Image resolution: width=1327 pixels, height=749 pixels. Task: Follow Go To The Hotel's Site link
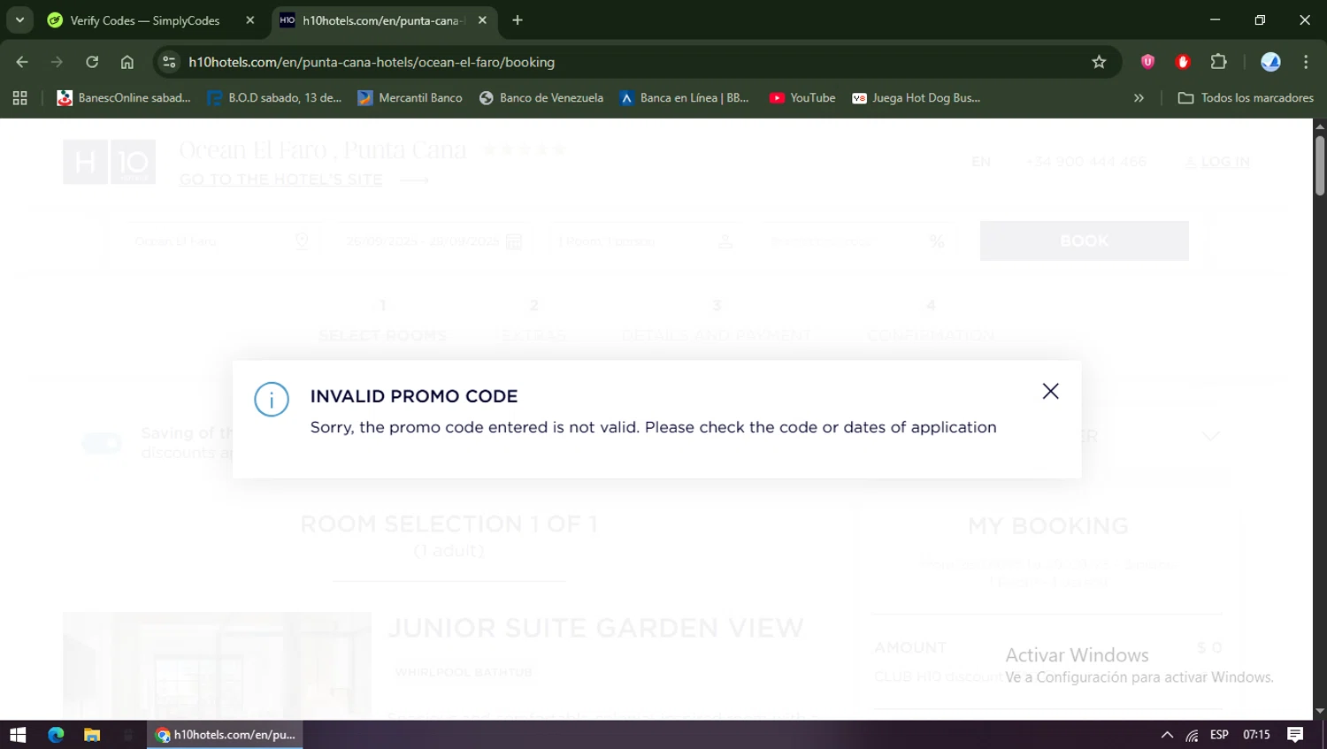[280, 180]
